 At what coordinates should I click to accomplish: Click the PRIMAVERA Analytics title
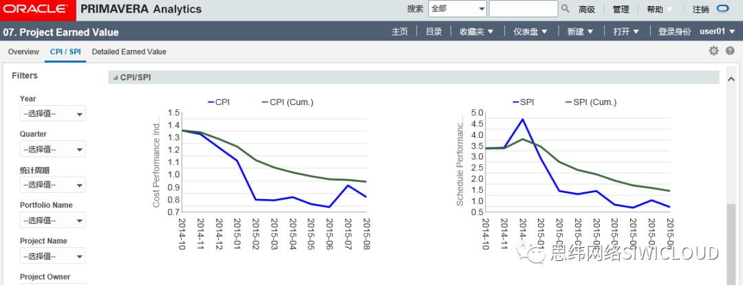tap(141, 9)
